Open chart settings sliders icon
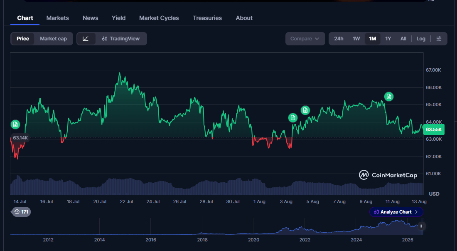 439,39
